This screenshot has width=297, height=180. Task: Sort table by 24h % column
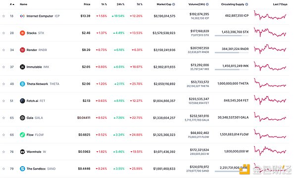pyautogui.click(x=120, y=4)
